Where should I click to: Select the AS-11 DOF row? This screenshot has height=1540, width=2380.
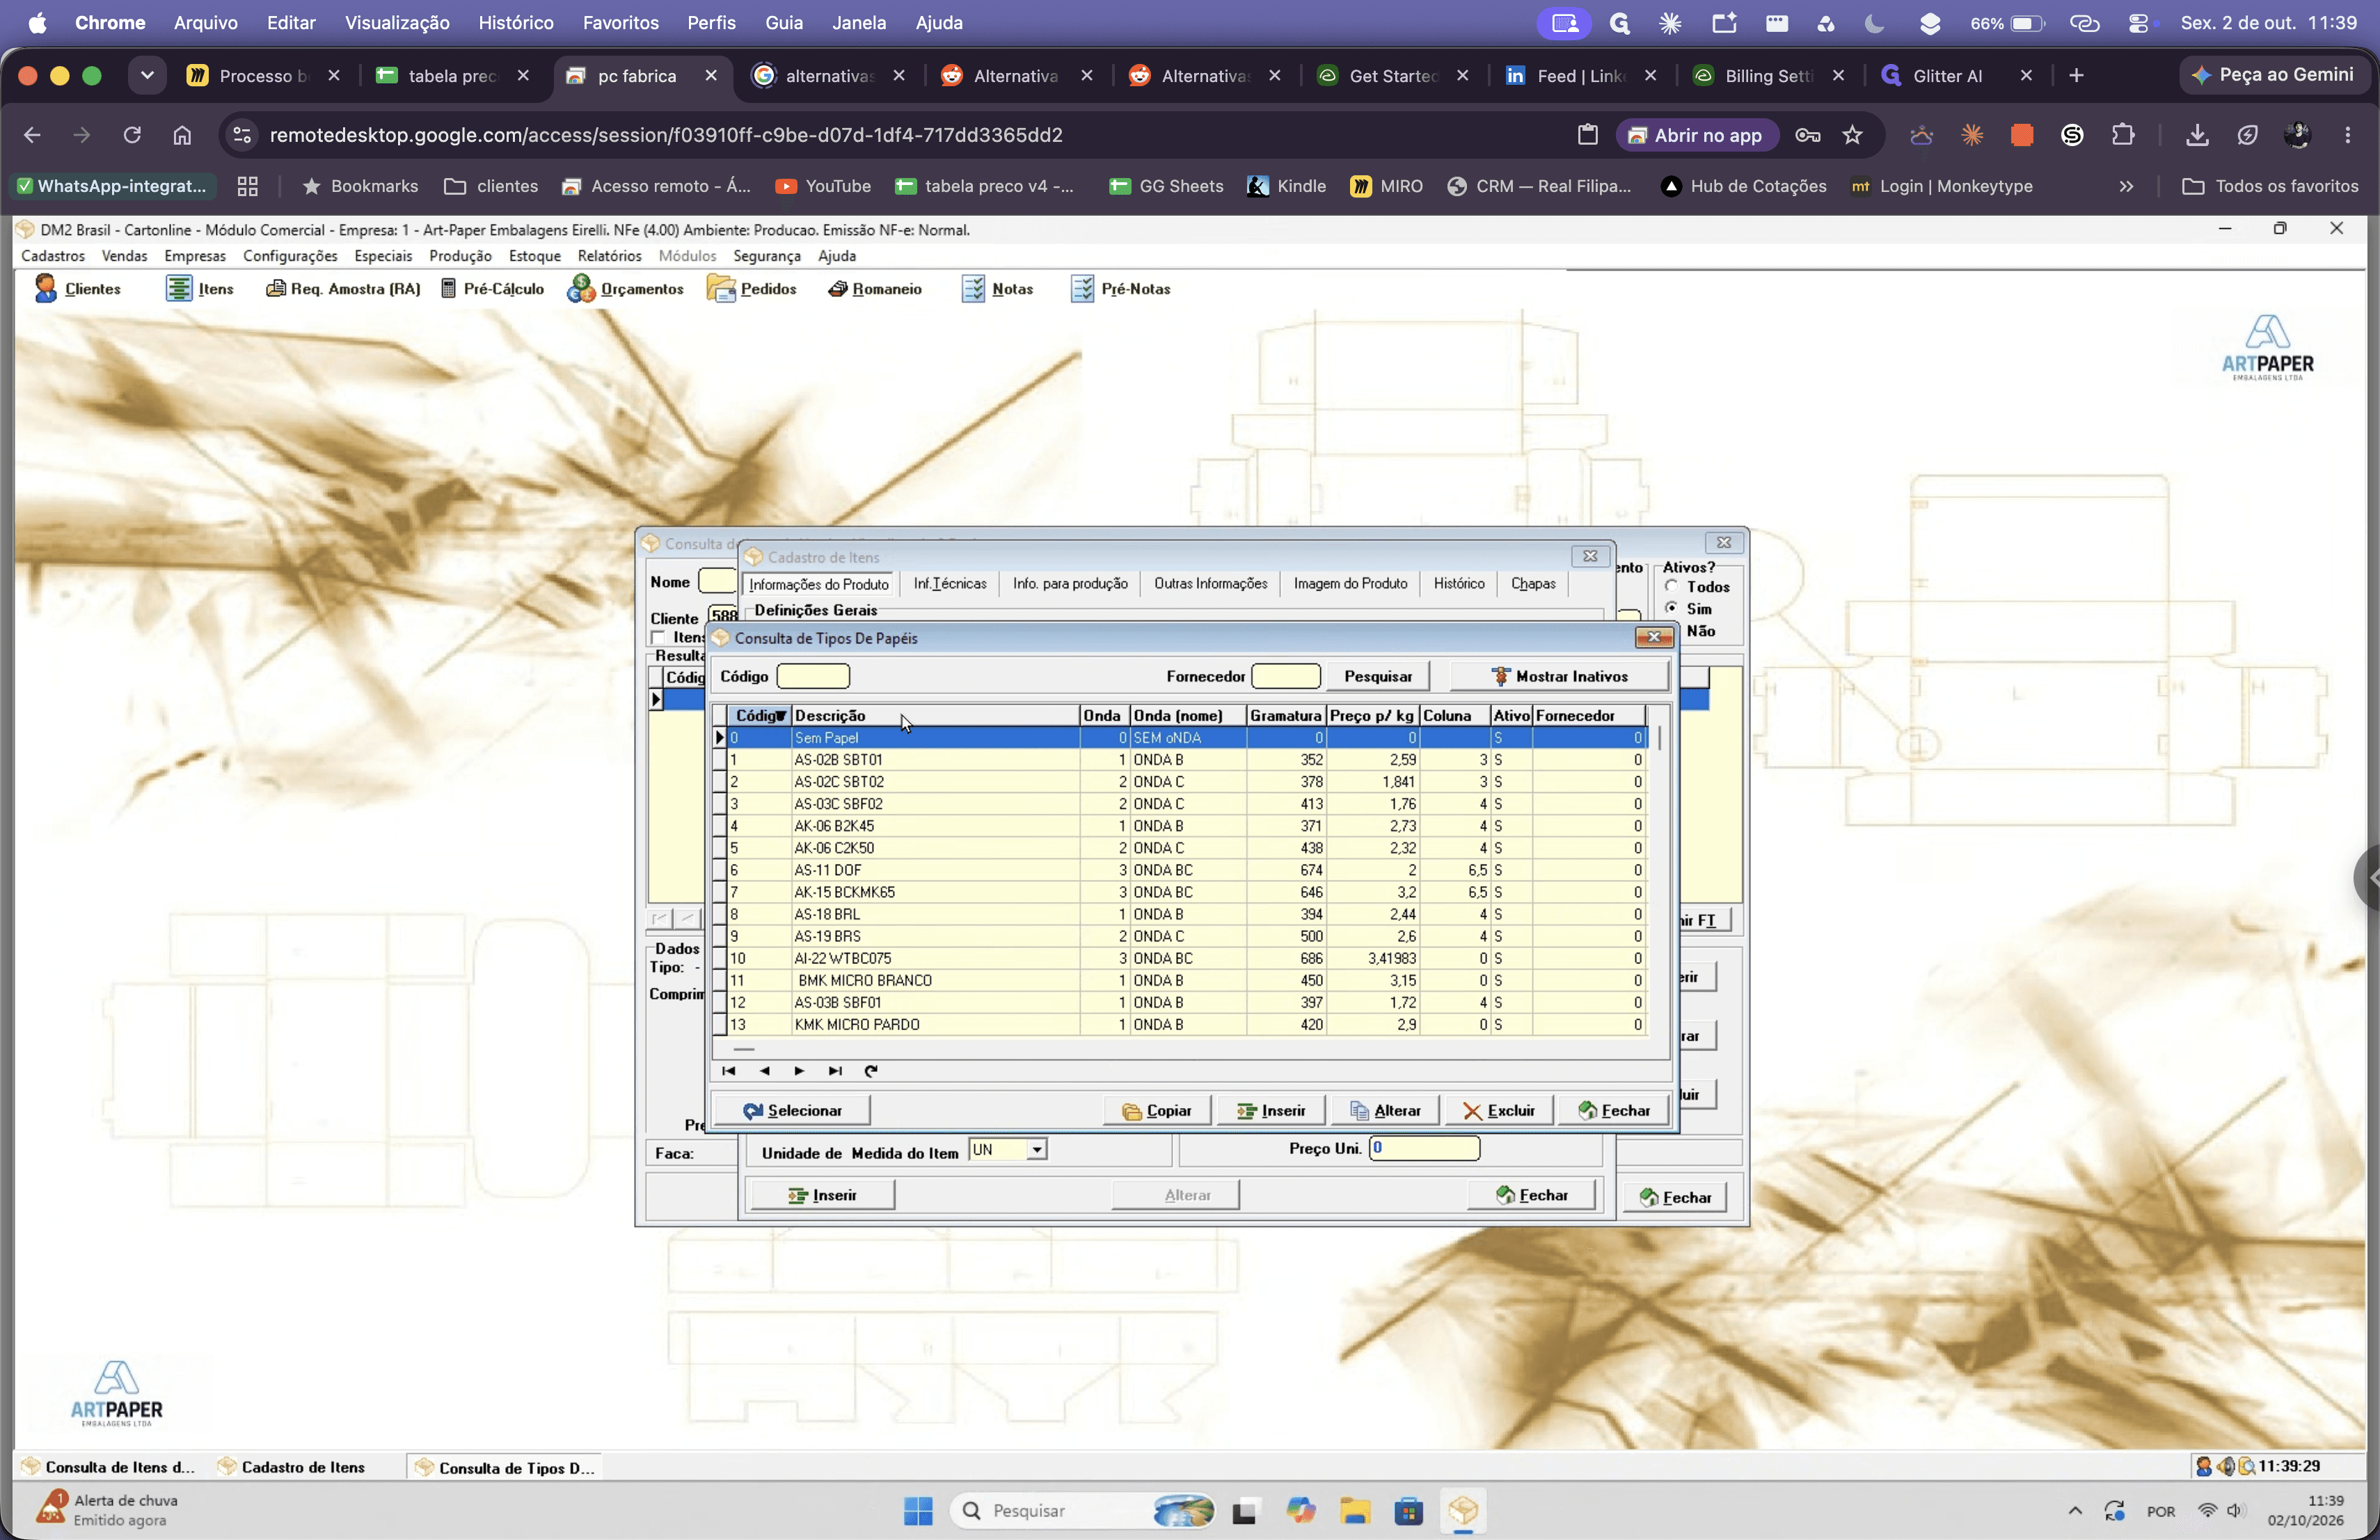(x=1186, y=870)
